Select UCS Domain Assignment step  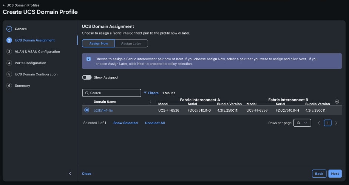[x=35, y=40]
